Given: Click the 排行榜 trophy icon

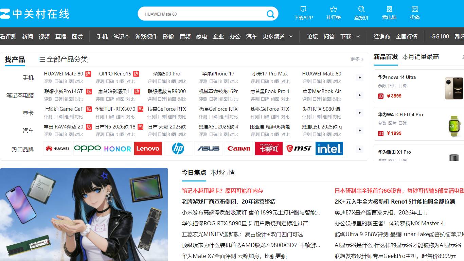Looking at the screenshot, I should (x=334, y=10).
